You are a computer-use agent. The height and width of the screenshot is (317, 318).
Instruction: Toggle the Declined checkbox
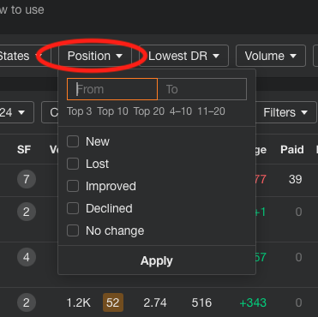pos(73,208)
